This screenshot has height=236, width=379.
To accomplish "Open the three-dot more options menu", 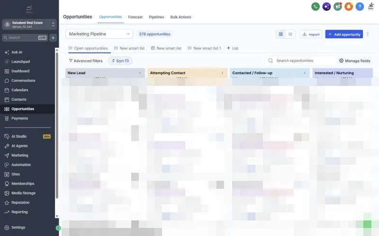I will (368, 34).
